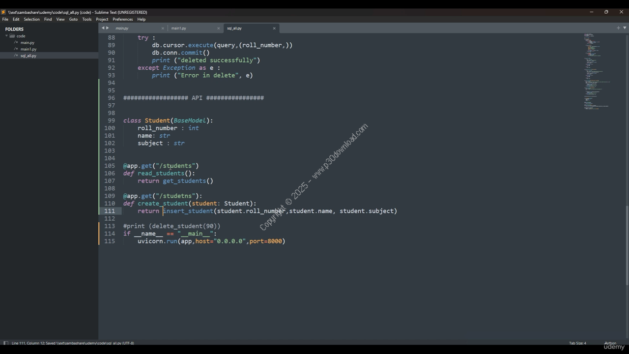The width and height of the screenshot is (629, 354).
Task: Close the main1.py tab
Action: (218, 28)
